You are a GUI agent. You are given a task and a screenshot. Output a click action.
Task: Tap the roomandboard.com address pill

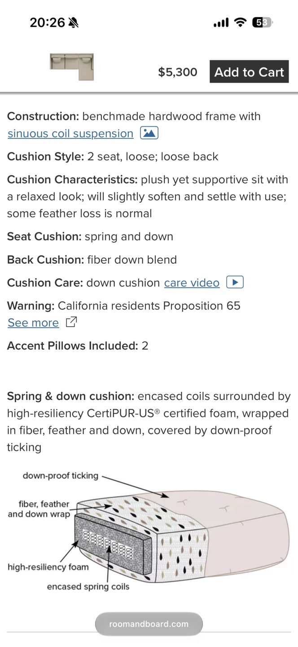149,624
